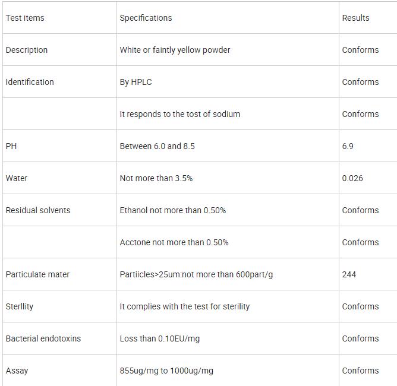Select the 'Residual solvents' row label
397x386 pixels.
[38, 210]
